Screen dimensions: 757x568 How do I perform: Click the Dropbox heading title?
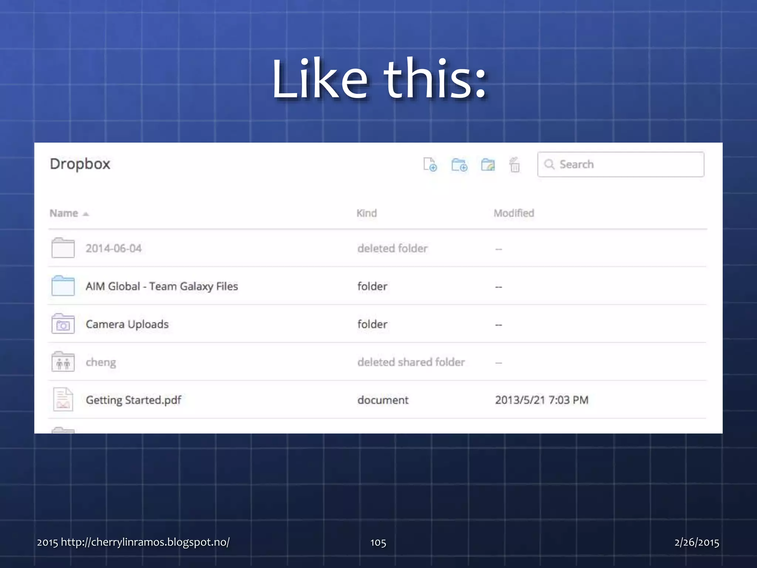coord(80,164)
